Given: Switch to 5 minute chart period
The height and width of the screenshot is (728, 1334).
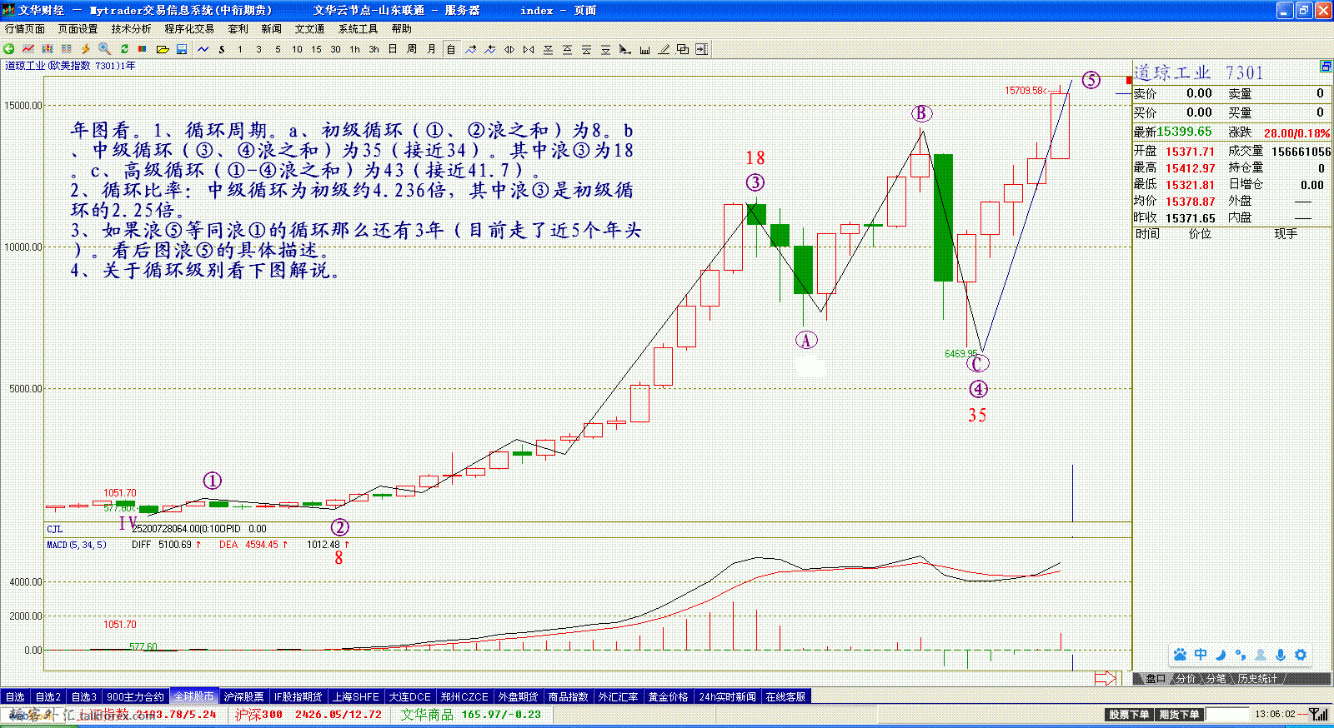Looking at the screenshot, I should (278, 49).
